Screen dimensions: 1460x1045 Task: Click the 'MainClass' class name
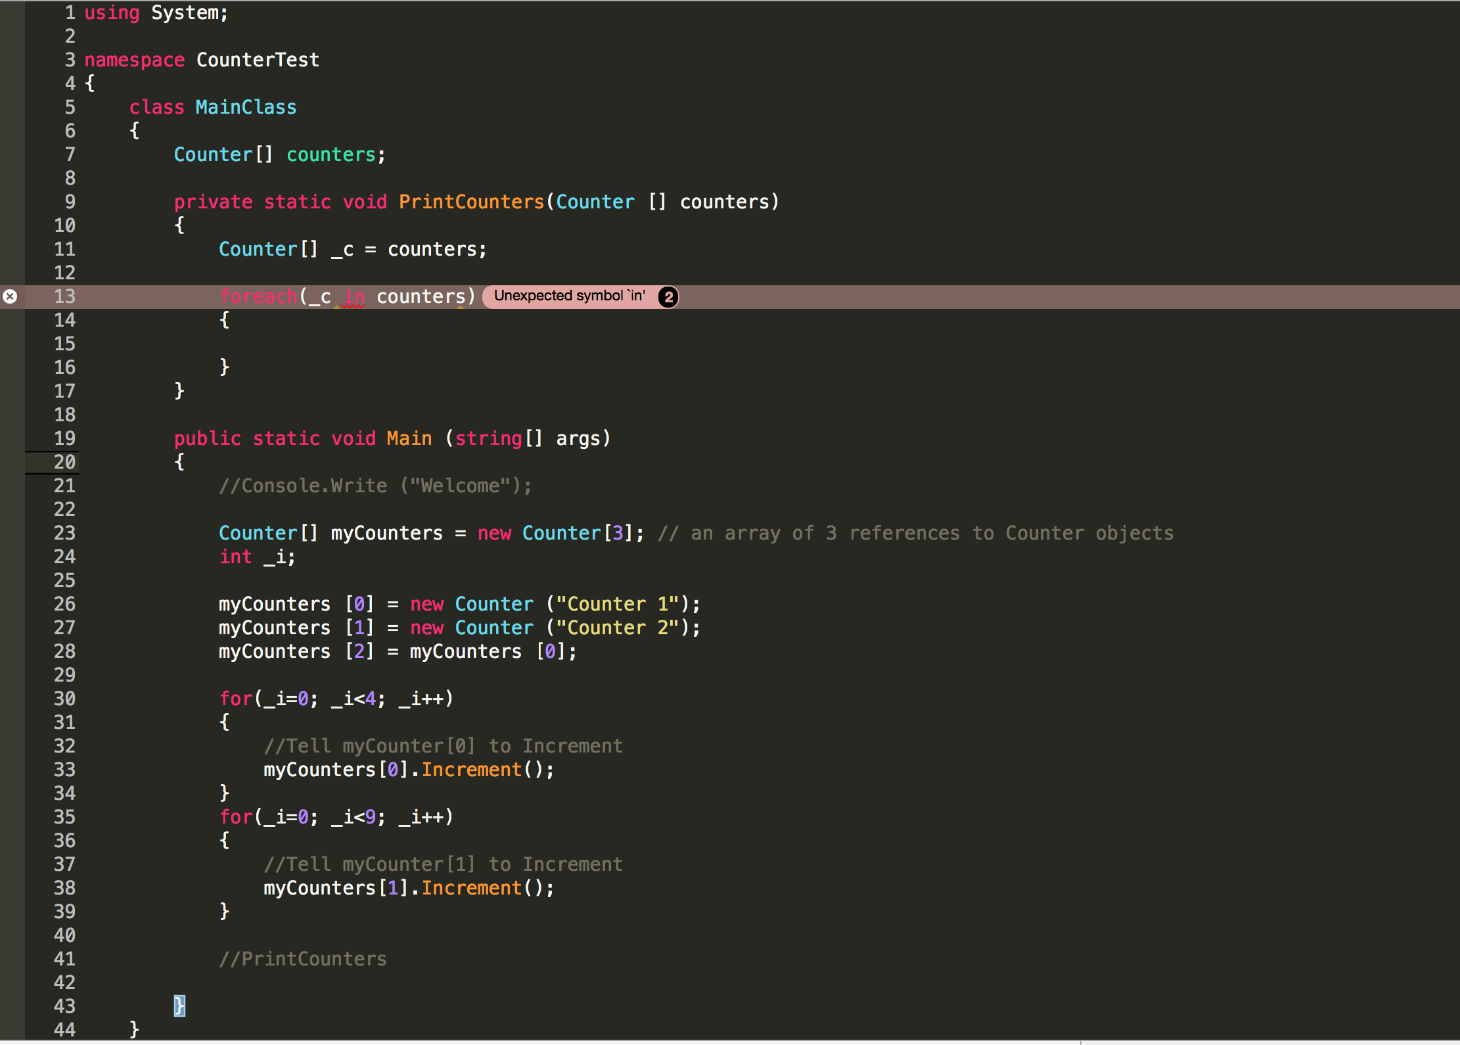coord(246,107)
